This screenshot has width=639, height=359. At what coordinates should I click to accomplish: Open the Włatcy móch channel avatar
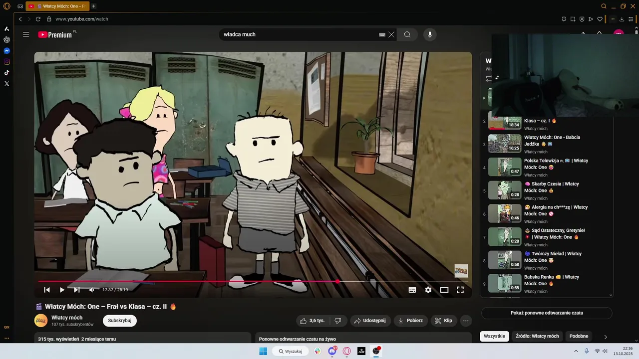(41, 321)
